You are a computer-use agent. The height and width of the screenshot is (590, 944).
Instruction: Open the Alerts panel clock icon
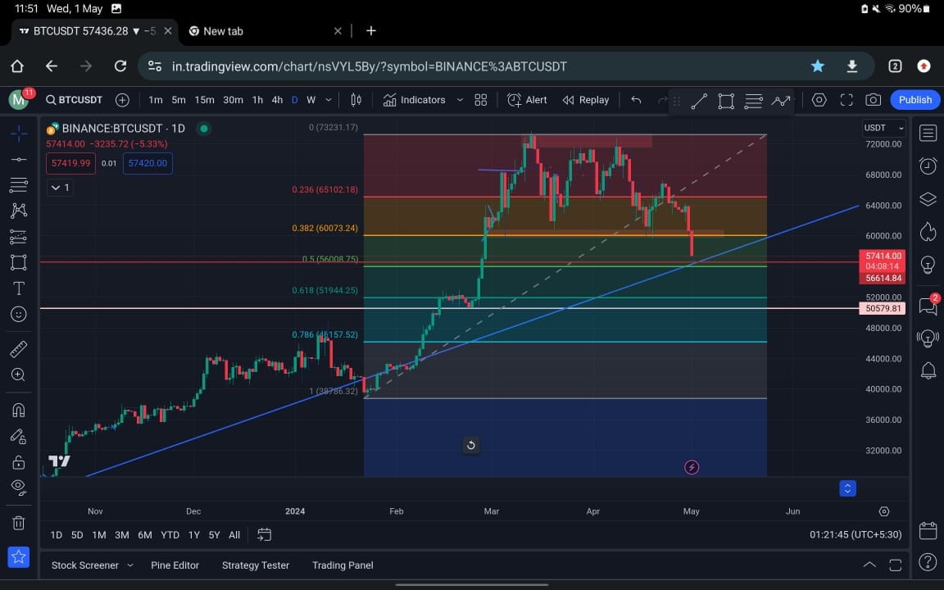[x=927, y=166]
